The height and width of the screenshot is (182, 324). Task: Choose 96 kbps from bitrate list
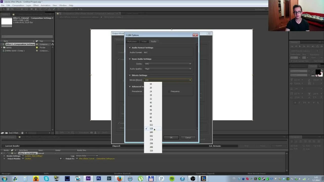point(153,121)
